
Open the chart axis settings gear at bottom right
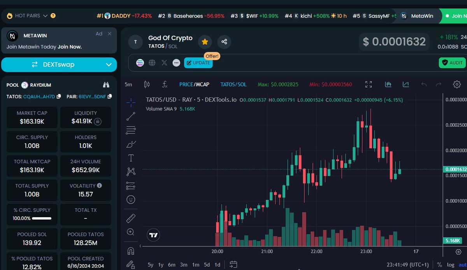(458, 251)
